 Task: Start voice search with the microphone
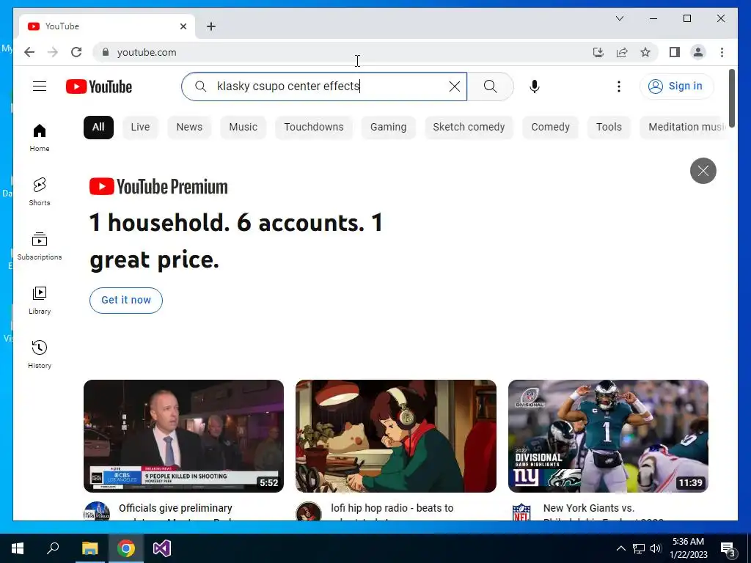[x=535, y=87]
